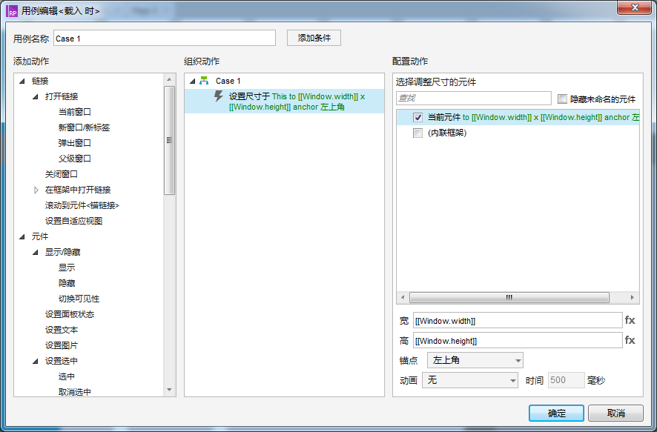Collapse the 元件 category

click(22, 236)
